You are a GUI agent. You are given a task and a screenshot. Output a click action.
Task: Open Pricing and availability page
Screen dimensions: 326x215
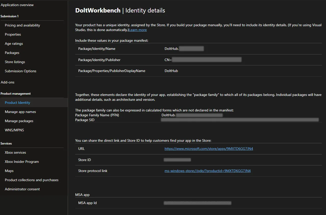tap(22, 25)
